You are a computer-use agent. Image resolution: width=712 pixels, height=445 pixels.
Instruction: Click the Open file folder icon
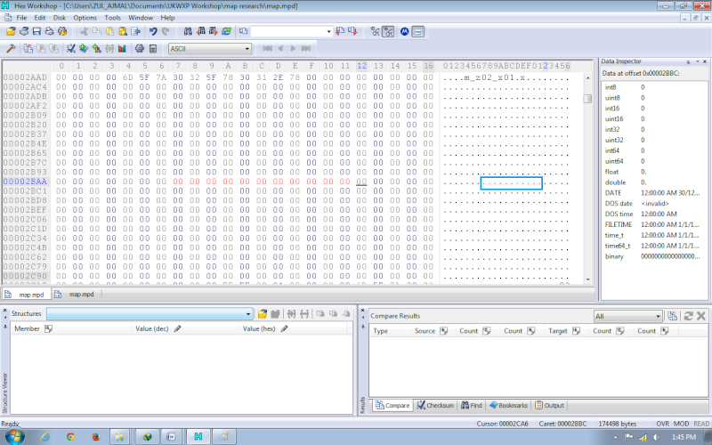[x=11, y=31]
